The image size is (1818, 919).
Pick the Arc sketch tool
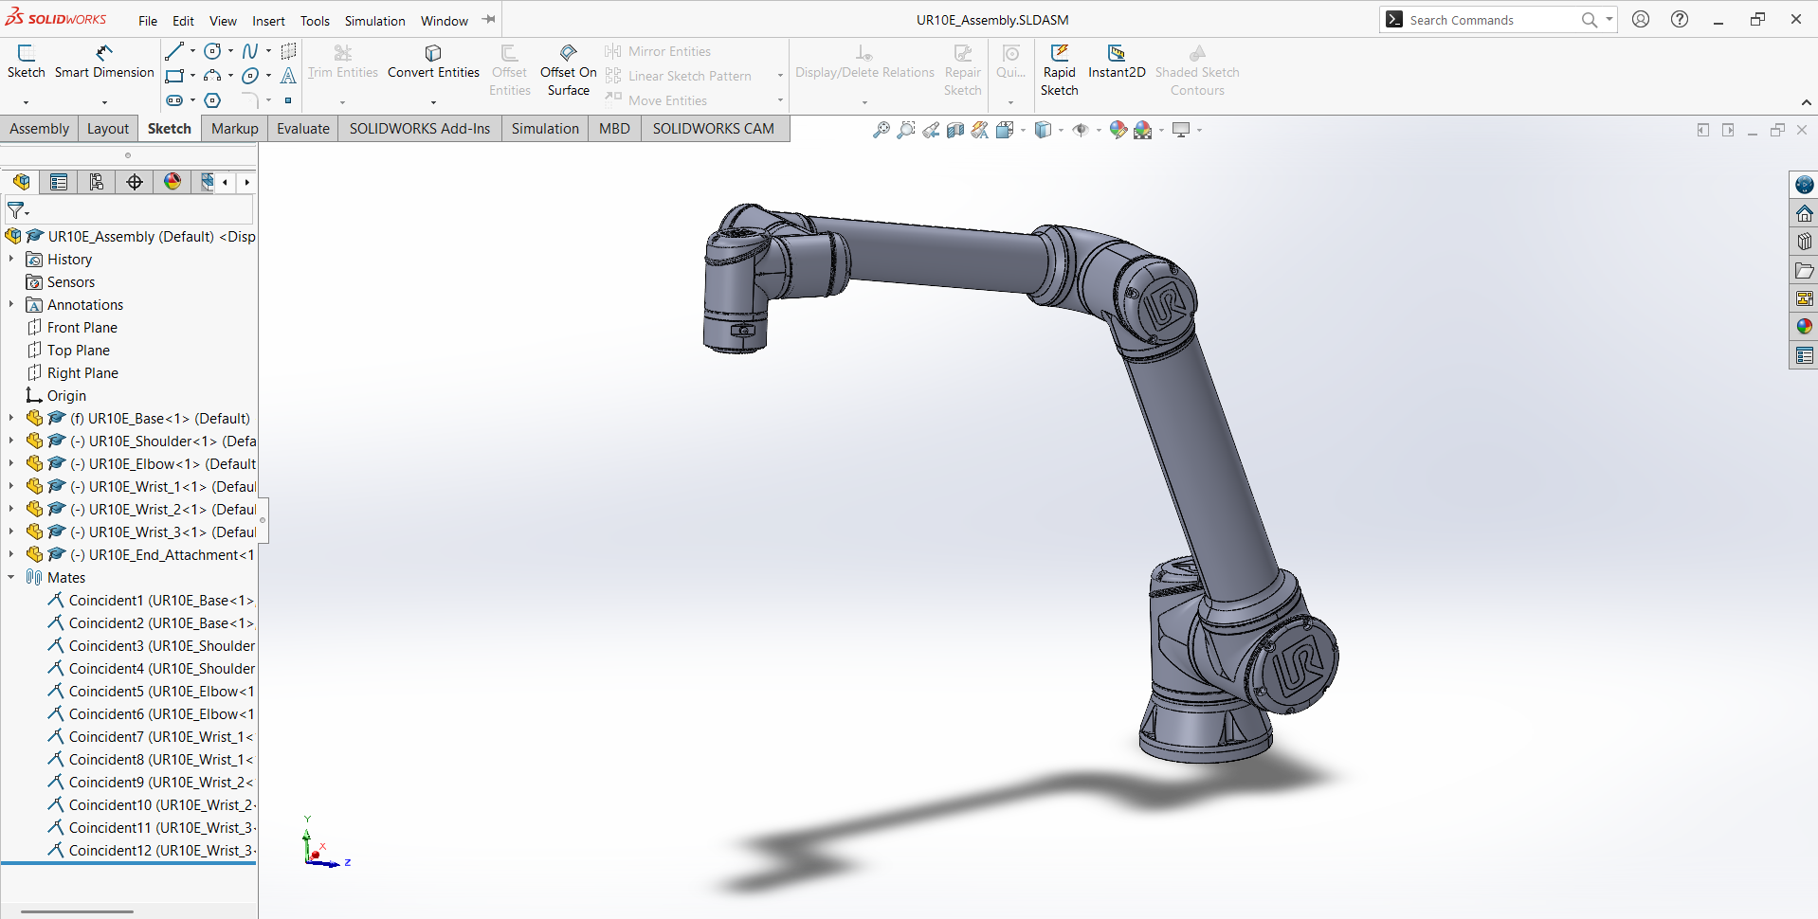point(213,76)
